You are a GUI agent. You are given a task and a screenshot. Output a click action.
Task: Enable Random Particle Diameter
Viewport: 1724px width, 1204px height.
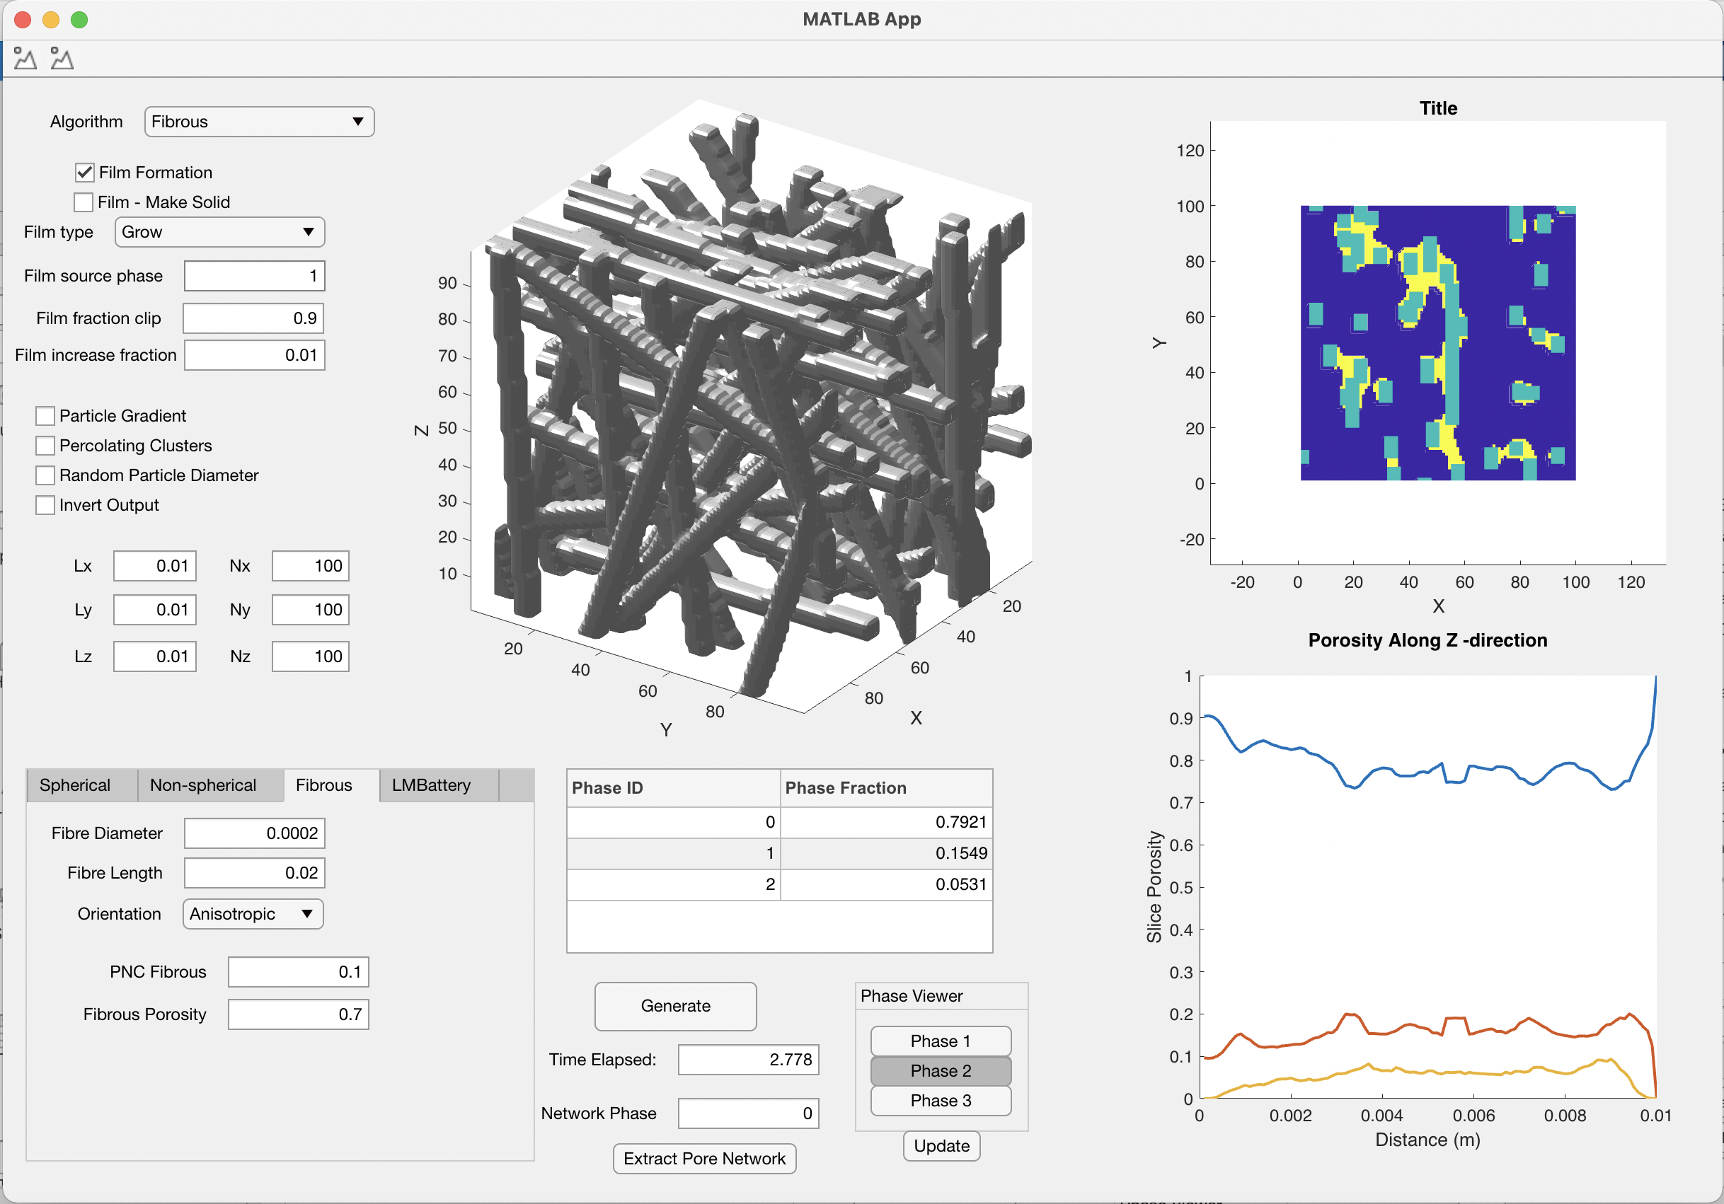point(45,475)
